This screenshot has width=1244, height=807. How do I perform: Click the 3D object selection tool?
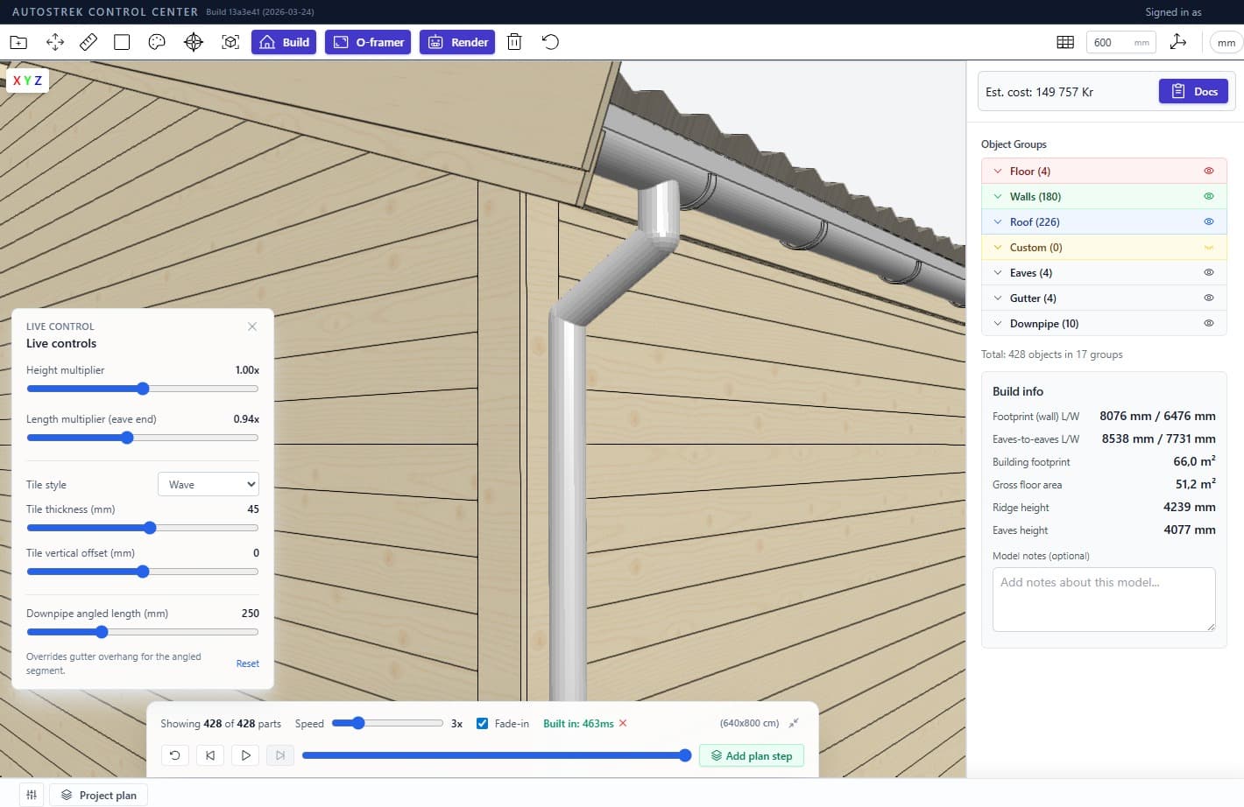tap(230, 41)
